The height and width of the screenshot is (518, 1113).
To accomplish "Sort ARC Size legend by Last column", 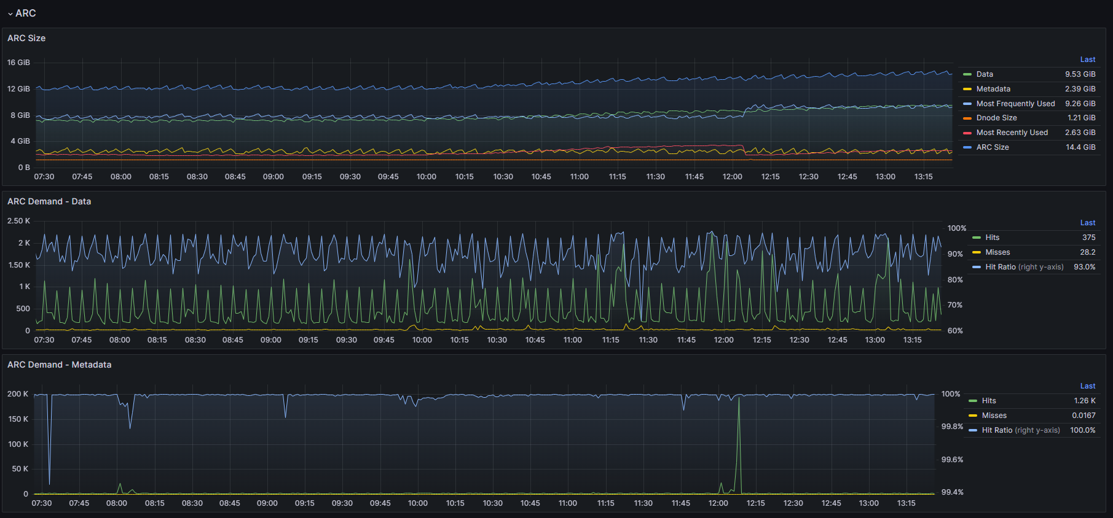I will [x=1088, y=60].
